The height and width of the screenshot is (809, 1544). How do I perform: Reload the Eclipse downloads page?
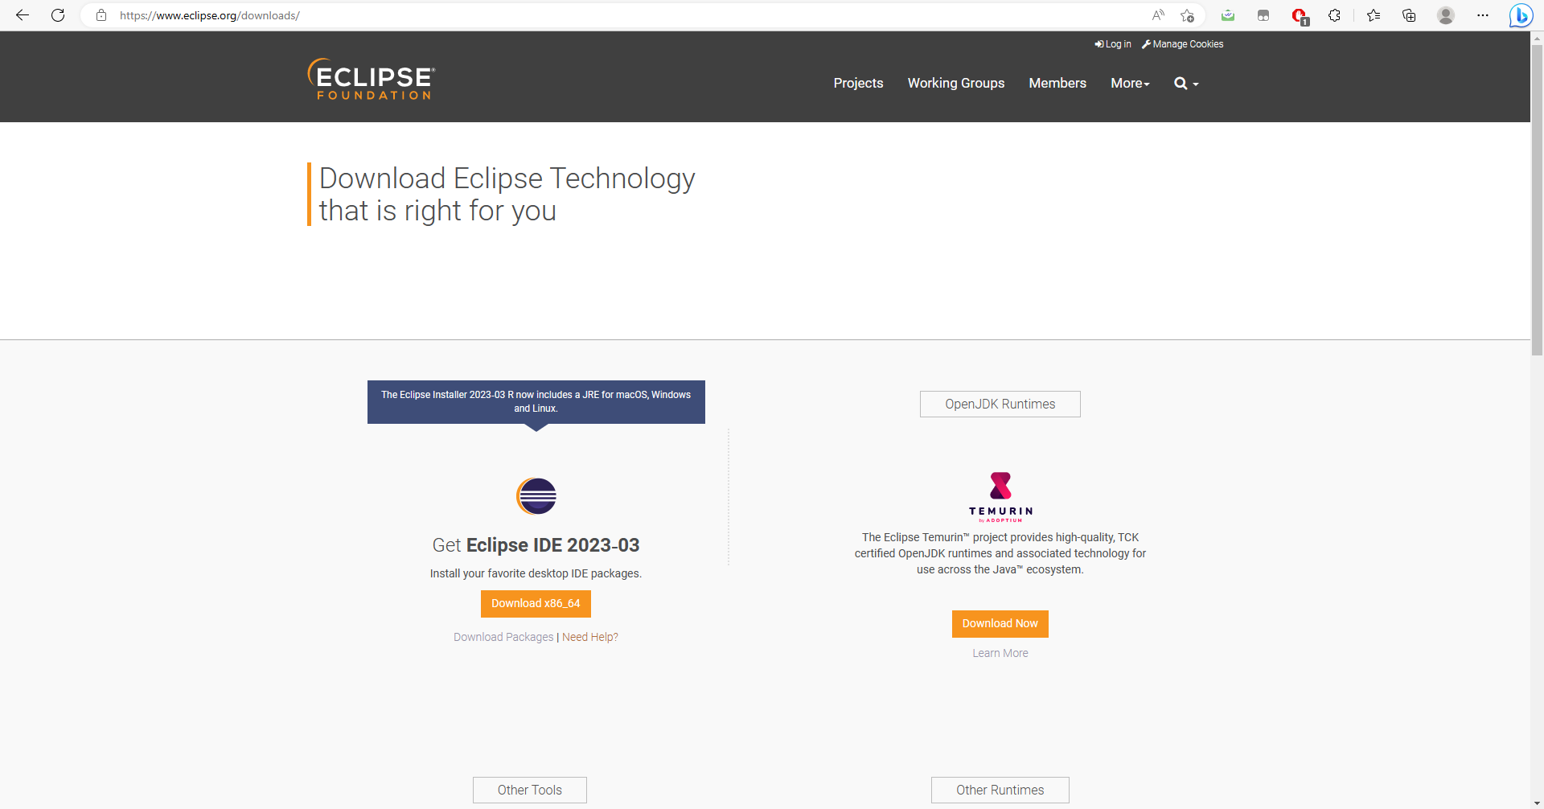pos(58,15)
